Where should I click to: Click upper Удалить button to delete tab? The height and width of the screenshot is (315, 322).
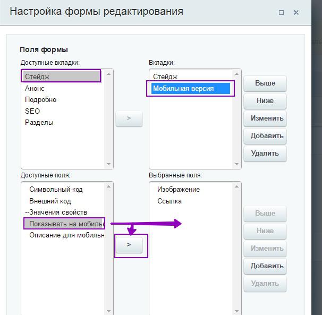coord(265,154)
